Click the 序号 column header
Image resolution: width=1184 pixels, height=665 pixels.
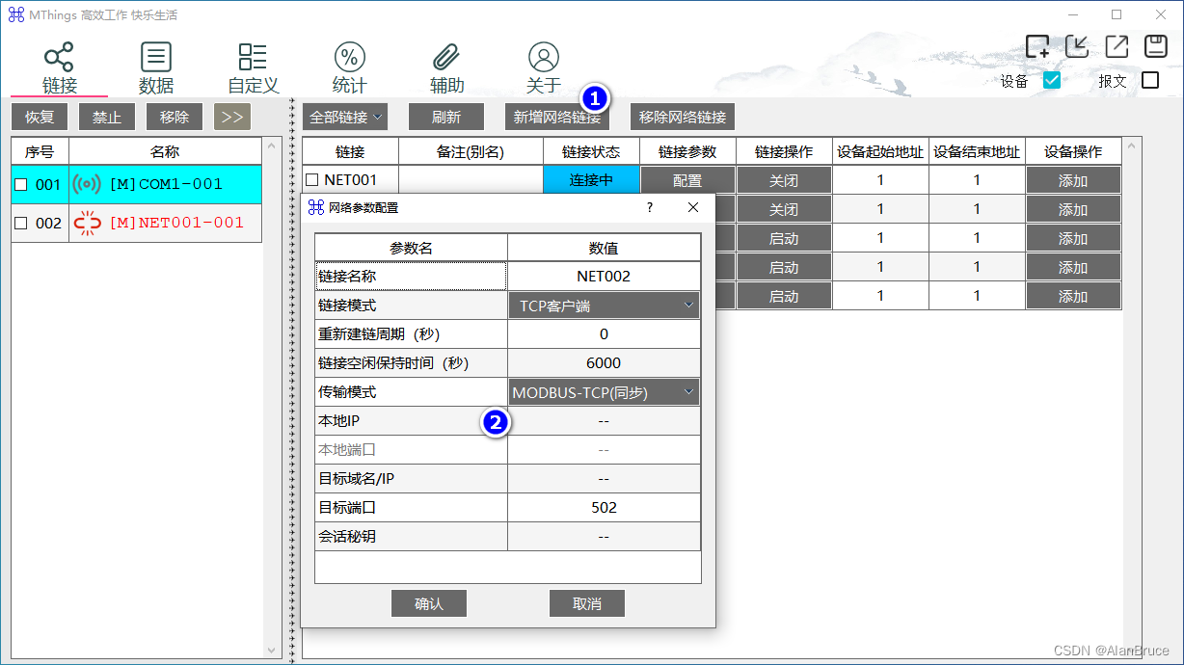point(40,151)
